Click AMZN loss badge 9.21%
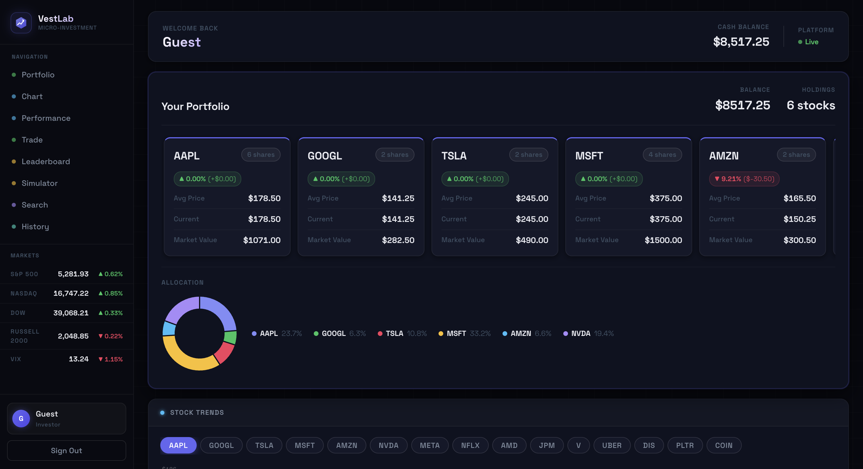The image size is (863, 469). [744, 179]
